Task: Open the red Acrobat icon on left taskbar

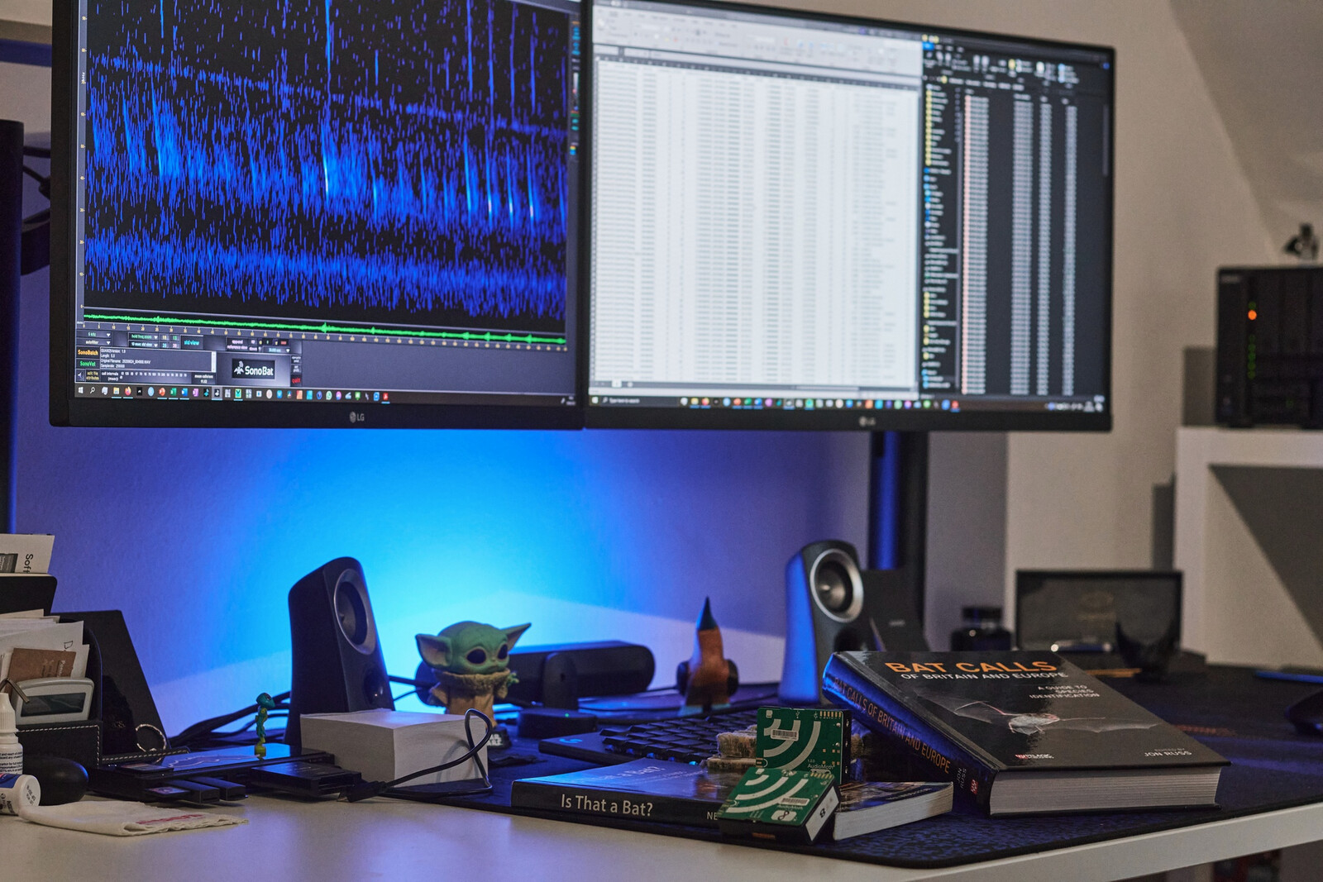Action: pyautogui.click(x=385, y=397)
